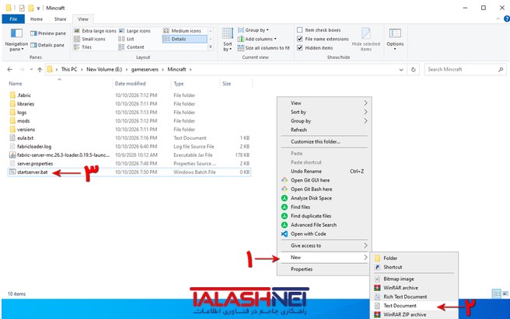The height and width of the screenshot is (319, 510).
Task: Go back with the Back arrow
Action: pos(10,70)
